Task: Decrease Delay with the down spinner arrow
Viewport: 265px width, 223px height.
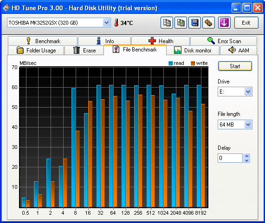Action: 246,160
